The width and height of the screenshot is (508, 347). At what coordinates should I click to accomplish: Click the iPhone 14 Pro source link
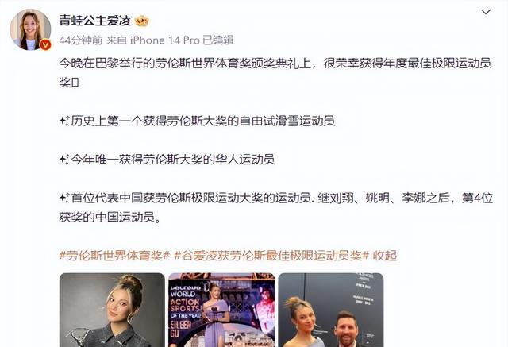tap(164, 40)
